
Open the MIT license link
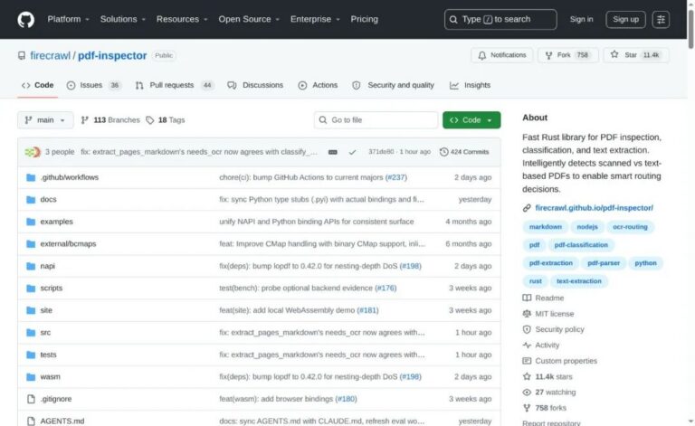pyautogui.click(x=554, y=314)
